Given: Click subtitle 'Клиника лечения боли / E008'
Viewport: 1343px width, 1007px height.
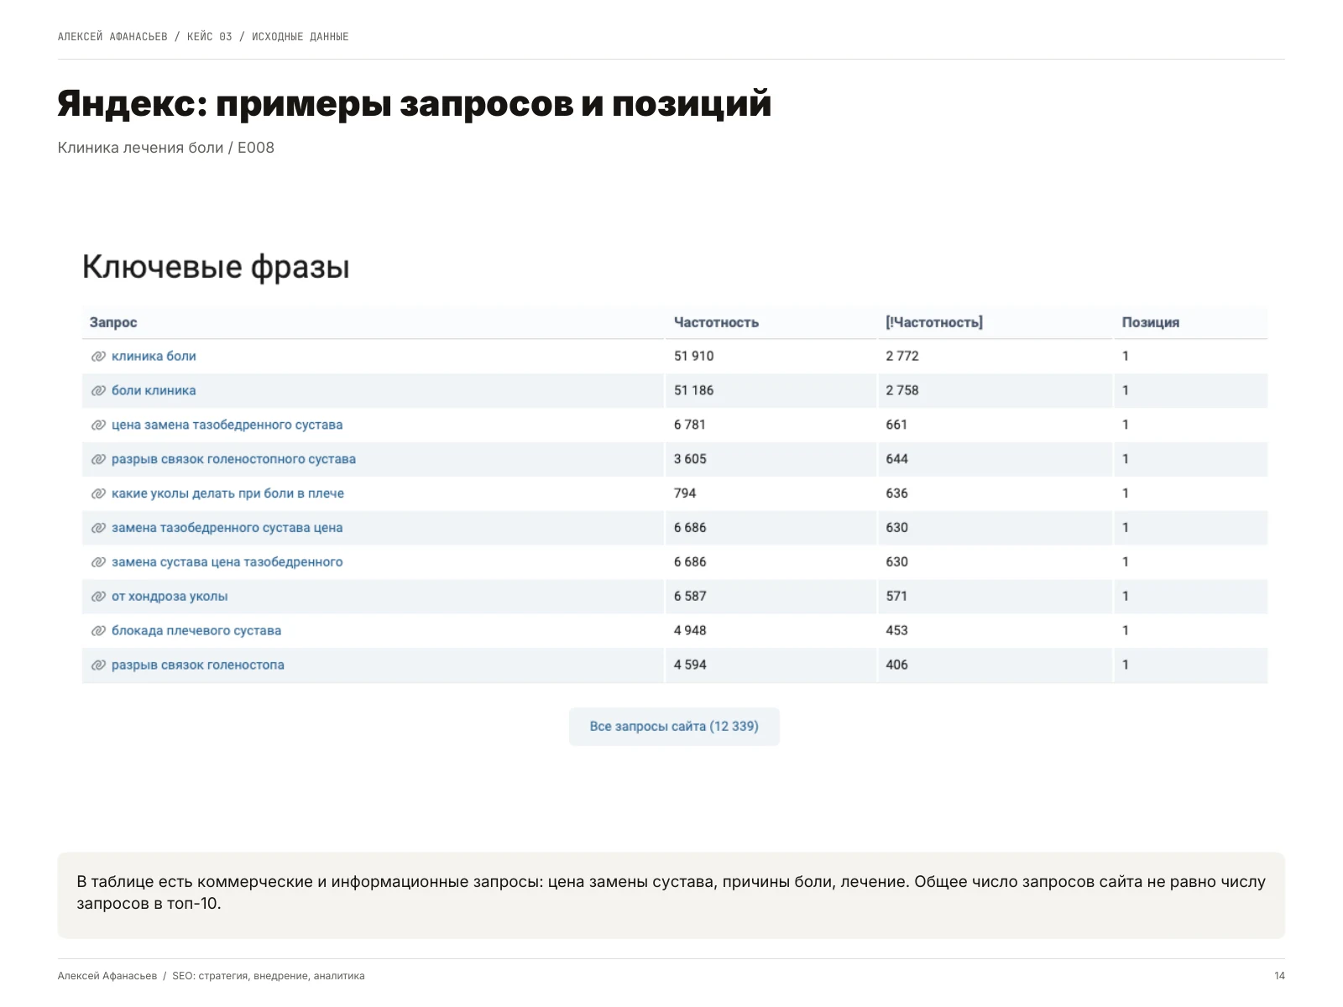Looking at the screenshot, I should [x=166, y=148].
